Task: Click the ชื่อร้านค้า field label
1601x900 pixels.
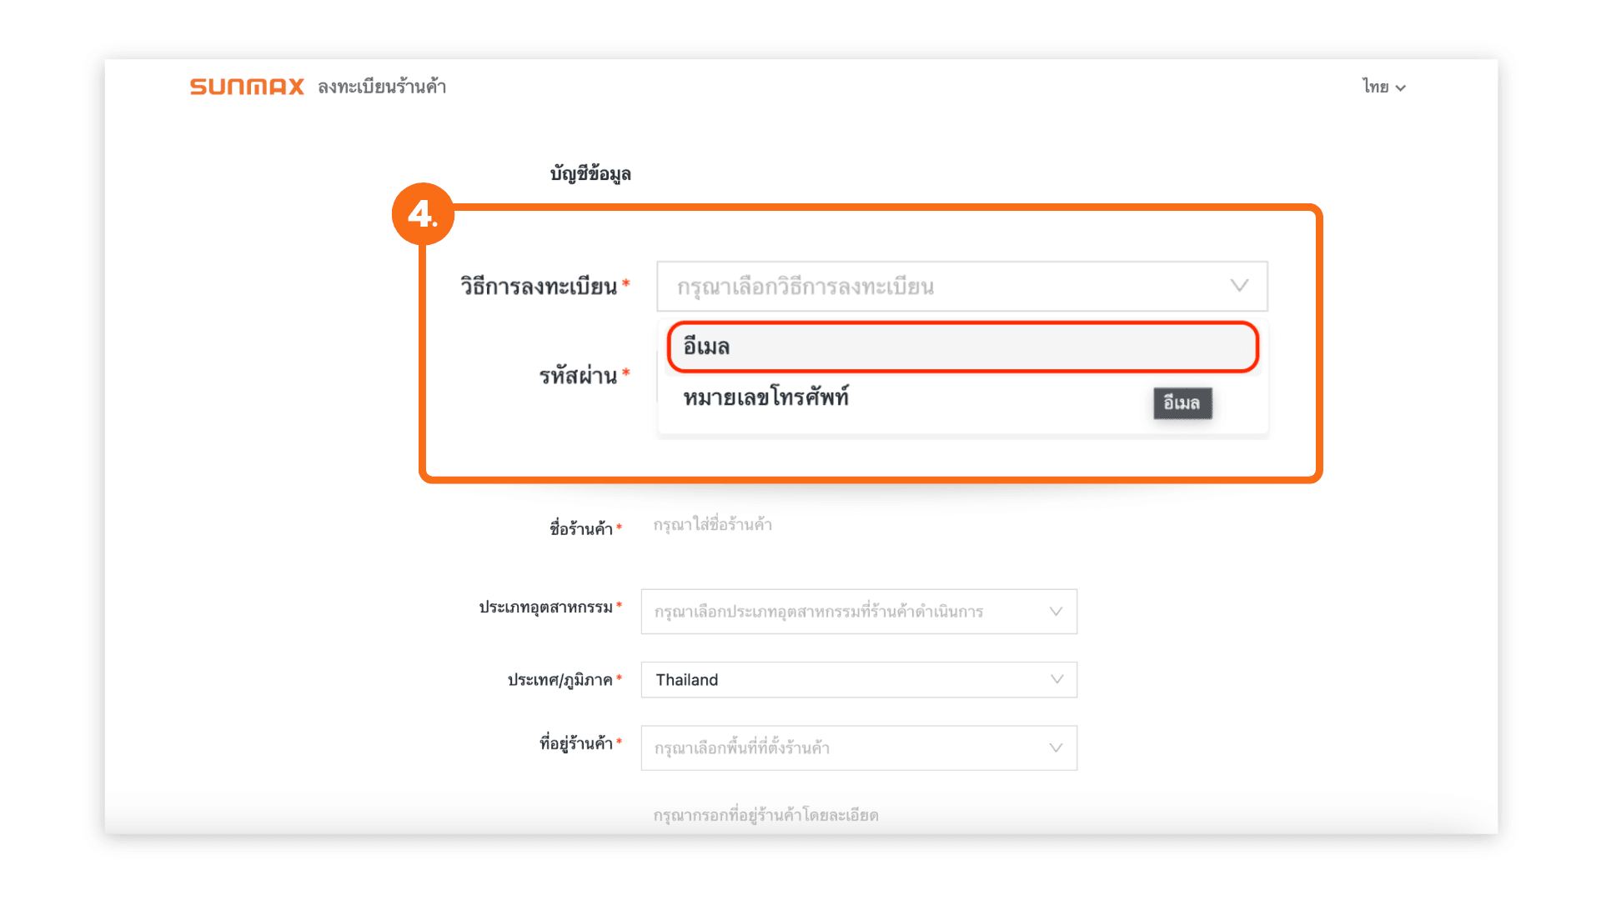Action: click(x=581, y=528)
